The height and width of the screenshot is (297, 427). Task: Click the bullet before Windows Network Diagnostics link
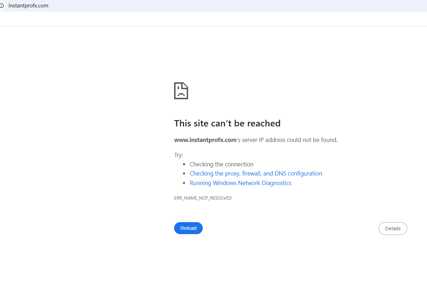click(184, 183)
